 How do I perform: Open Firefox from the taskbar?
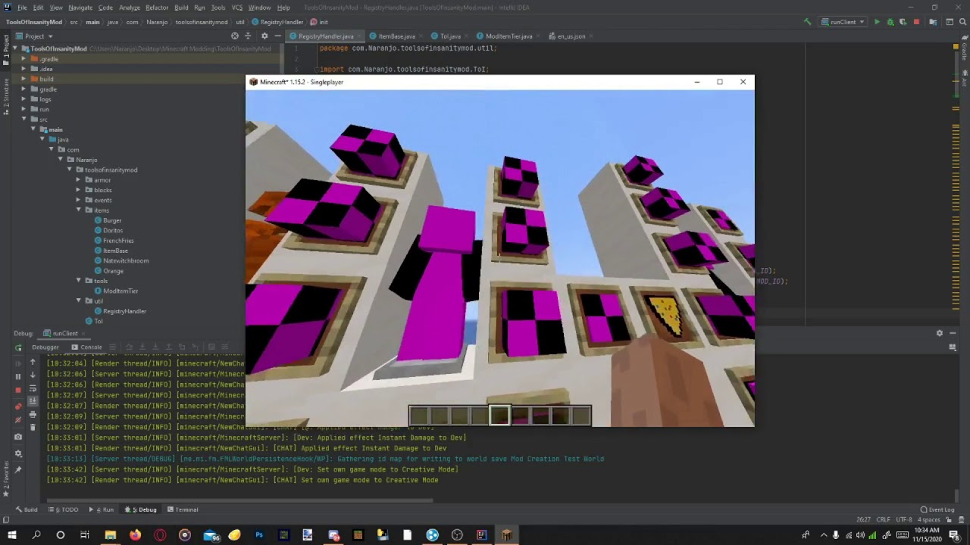[x=135, y=535]
